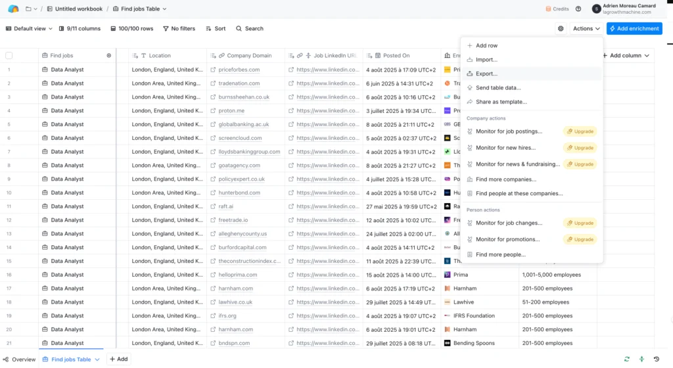The image size is (673, 368).
Task: Click the Add enrichment button
Action: point(634,29)
